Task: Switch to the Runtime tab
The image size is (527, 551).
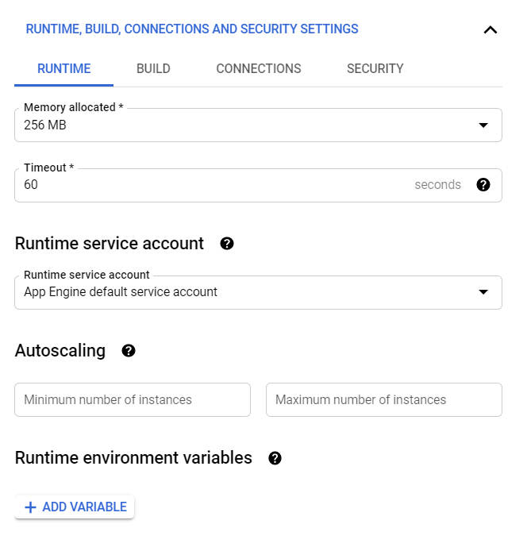Action: (x=64, y=69)
